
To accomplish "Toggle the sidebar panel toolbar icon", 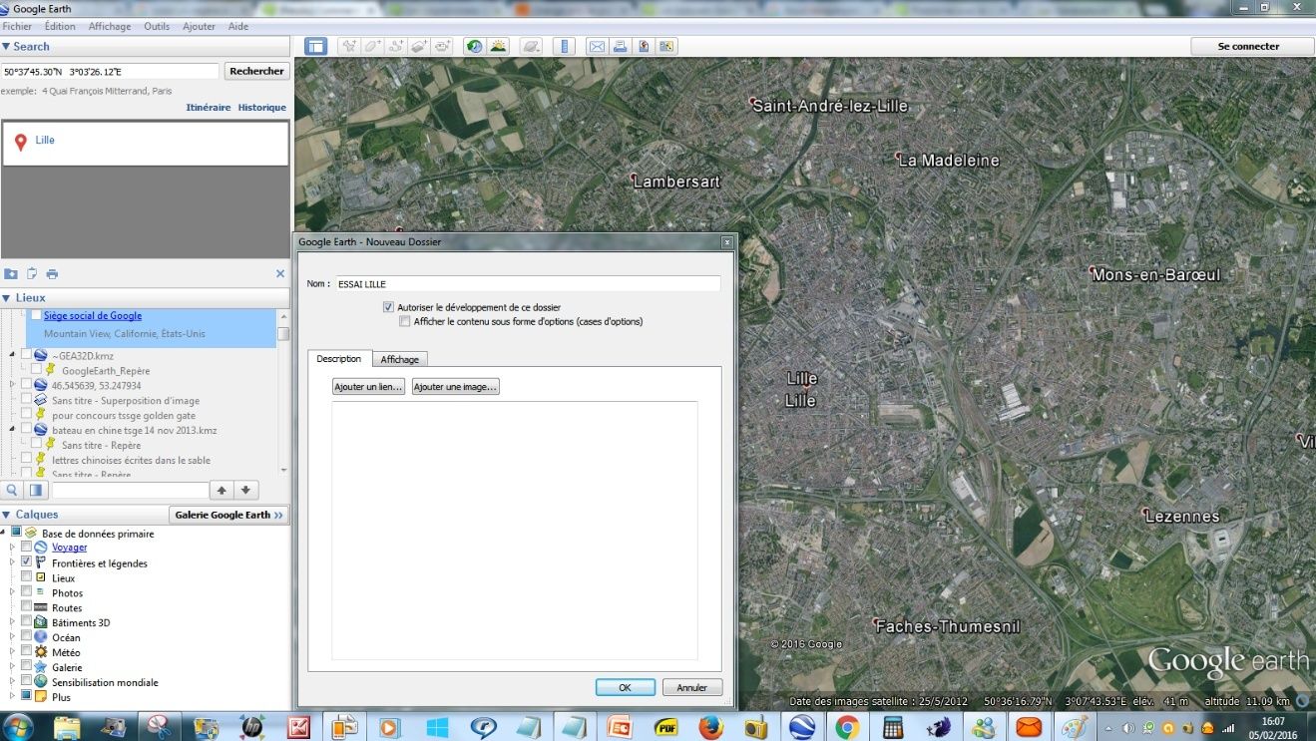I will pyautogui.click(x=315, y=46).
